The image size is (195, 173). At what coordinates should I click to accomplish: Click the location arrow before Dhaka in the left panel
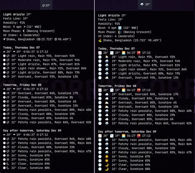4,39
